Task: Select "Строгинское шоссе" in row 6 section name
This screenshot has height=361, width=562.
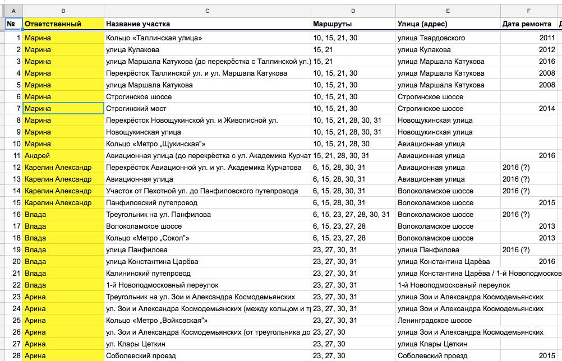Action: tap(207, 96)
